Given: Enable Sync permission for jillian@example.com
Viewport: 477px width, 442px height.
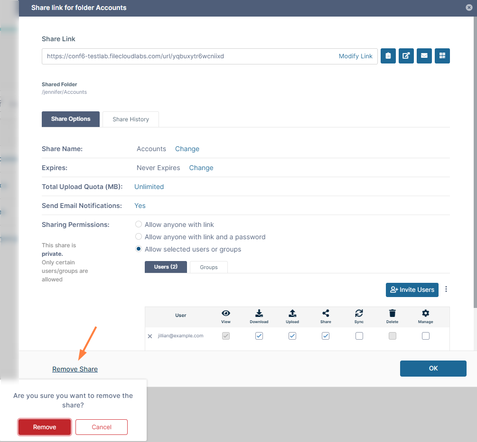Looking at the screenshot, I should 359,336.
